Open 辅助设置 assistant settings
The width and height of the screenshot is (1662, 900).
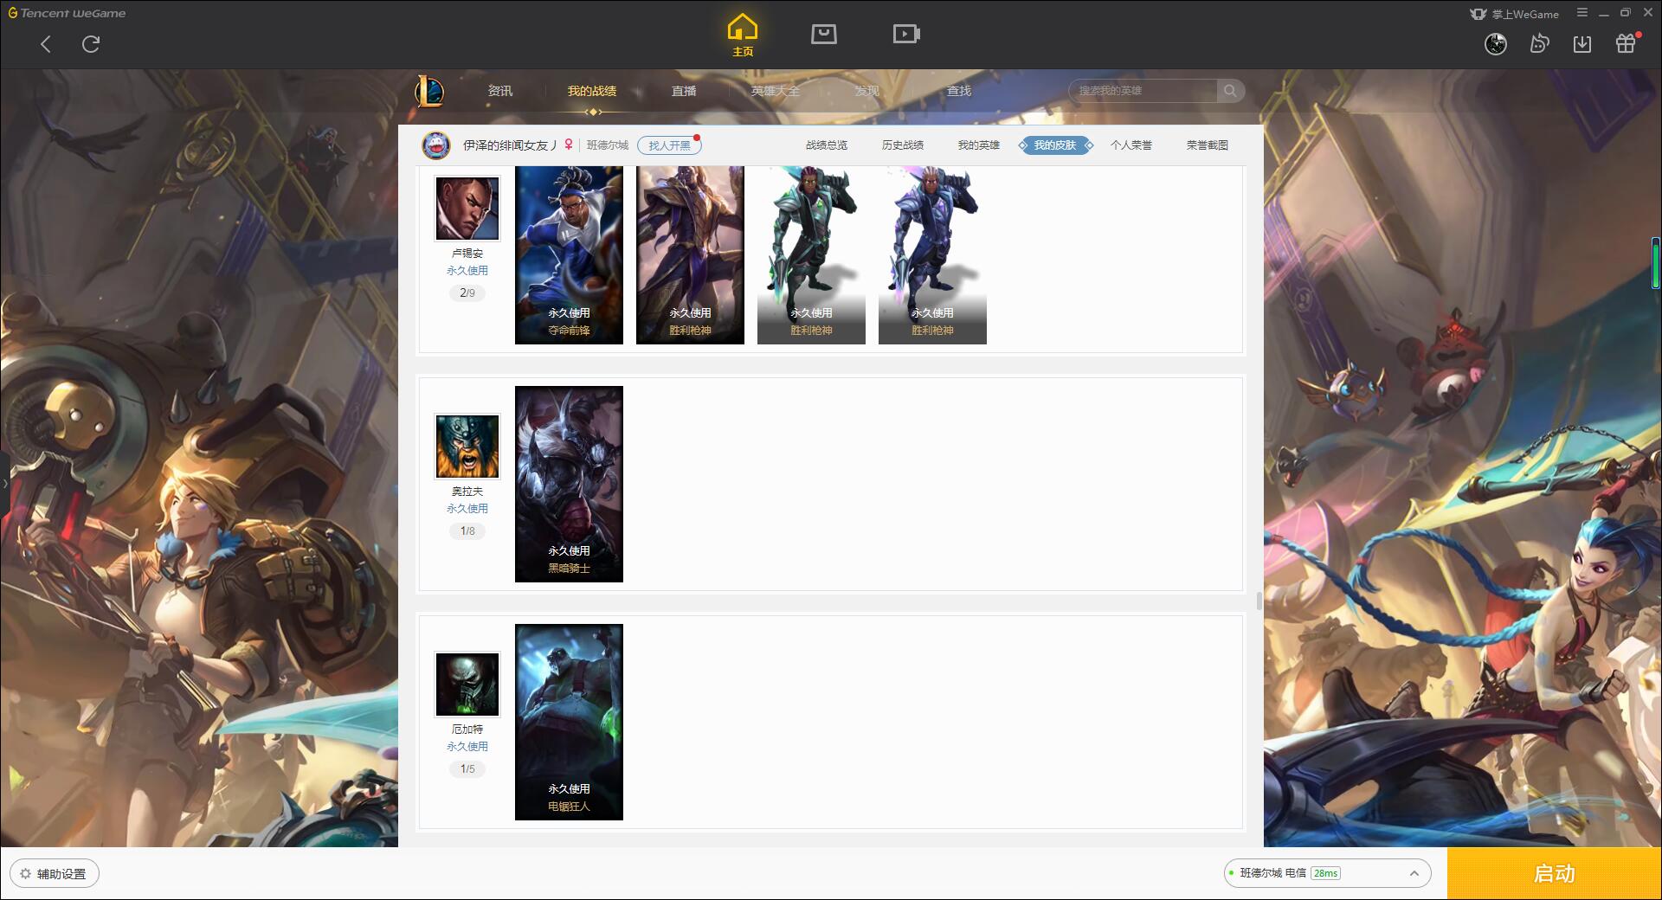coord(54,874)
